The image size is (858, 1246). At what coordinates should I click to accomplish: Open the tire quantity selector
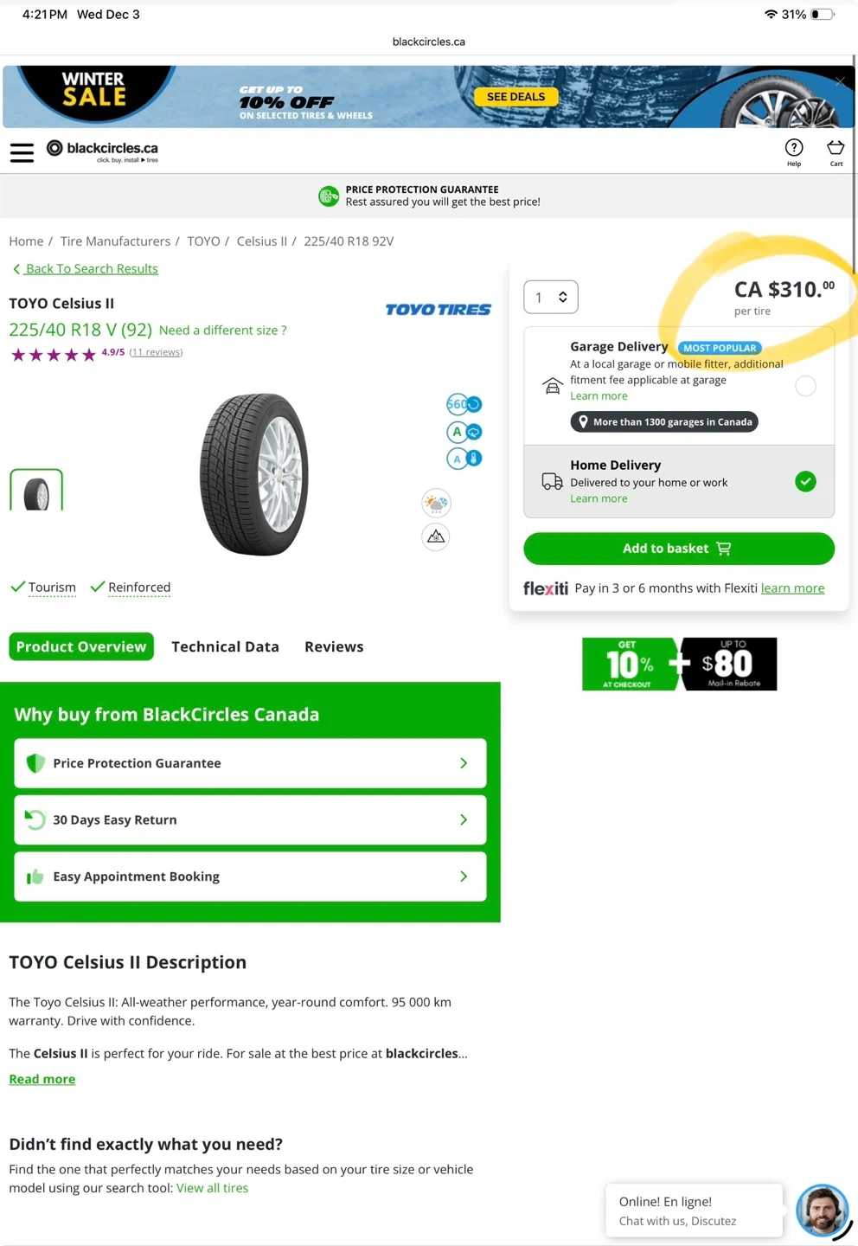point(551,297)
